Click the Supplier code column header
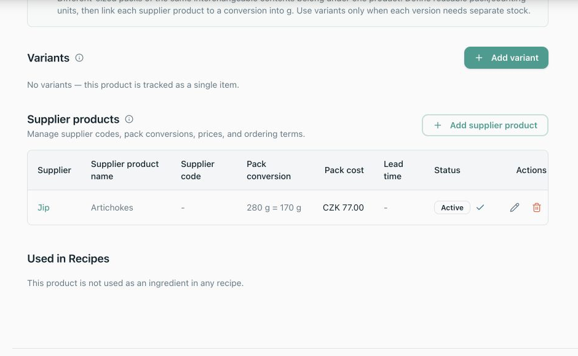 tap(197, 170)
